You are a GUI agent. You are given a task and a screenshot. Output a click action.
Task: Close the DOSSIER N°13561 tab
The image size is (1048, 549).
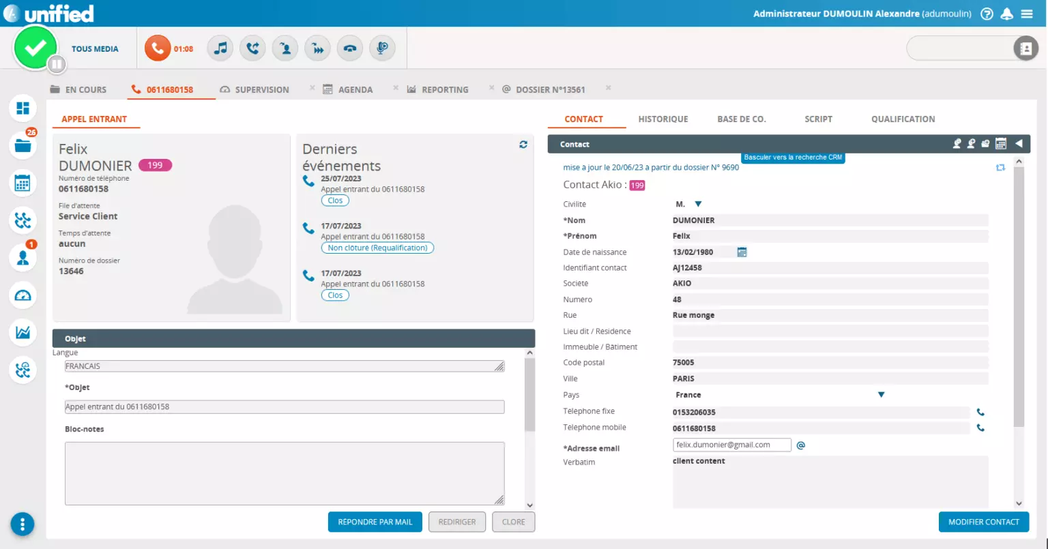coord(609,88)
